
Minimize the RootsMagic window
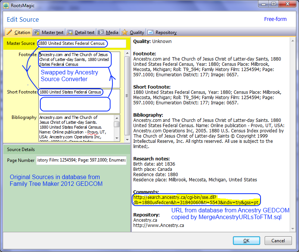pyautogui.click(x=264, y=4)
